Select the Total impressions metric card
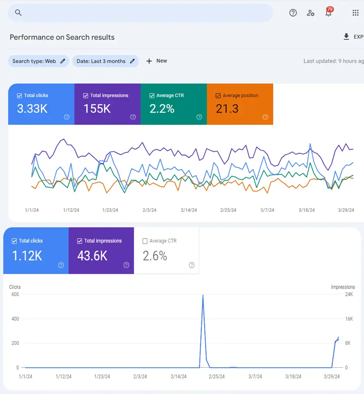The image size is (364, 394). click(x=107, y=104)
